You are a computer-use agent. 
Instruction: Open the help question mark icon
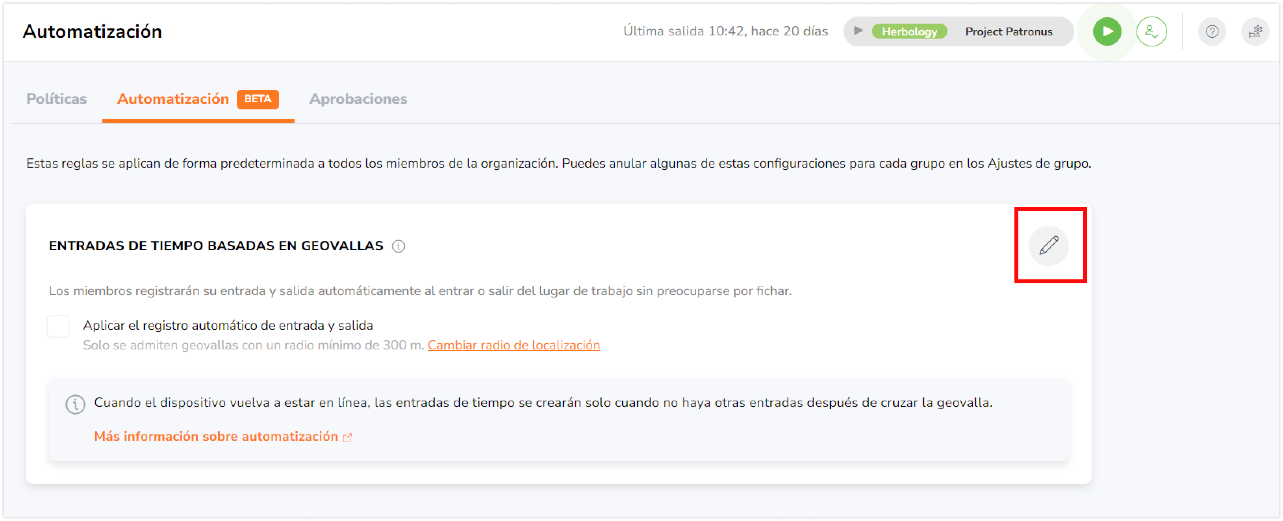[x=1211, y=31]
